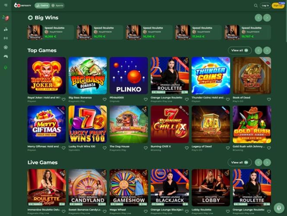Advance Top Games carousel right arrow
Screen dimensions: 287x216
click(267, 50)
